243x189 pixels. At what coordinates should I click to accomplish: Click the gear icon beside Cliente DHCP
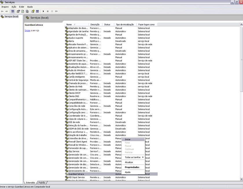(67, 93)
